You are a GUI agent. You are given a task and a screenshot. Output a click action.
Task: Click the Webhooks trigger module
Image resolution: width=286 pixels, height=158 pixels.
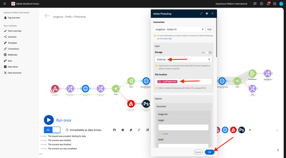tap(55, 89)
